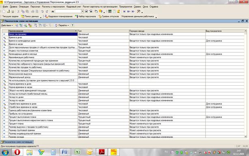Click the Поиск данных button
The height and width of the screenshot is (156, 249).
pos(30,16)
